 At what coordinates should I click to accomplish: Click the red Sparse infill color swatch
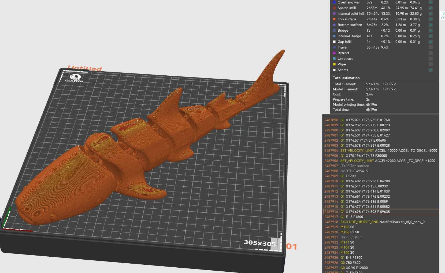pyautogui.click(x=334, y=8)
